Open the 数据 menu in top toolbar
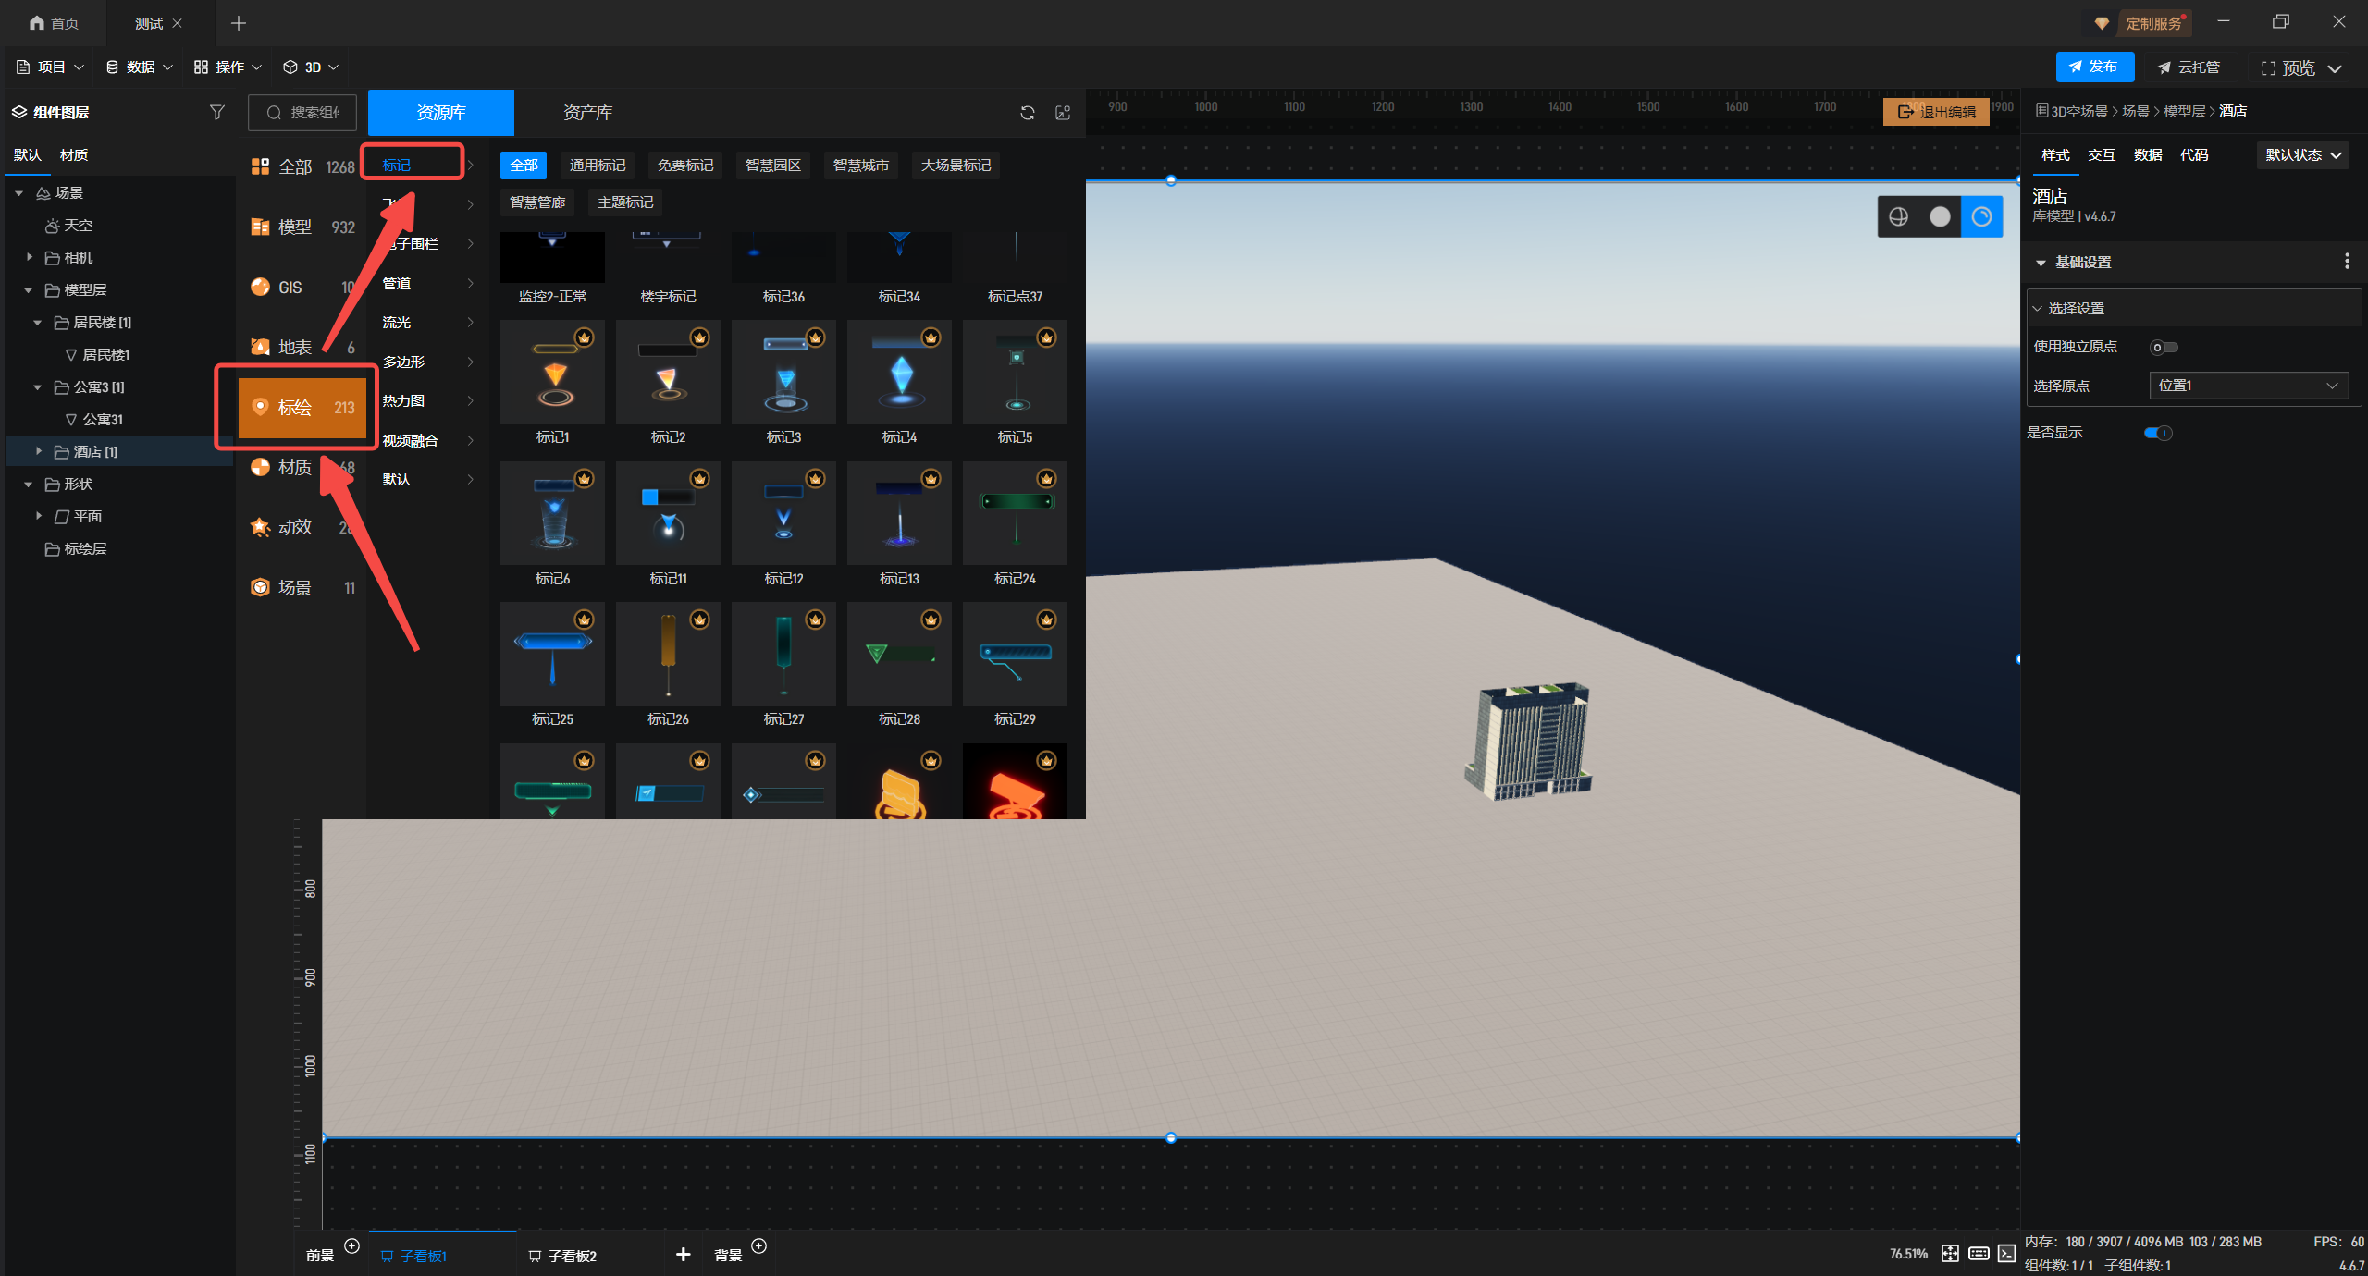The width and height of the screenshot is (2368, 1276). (x=140, y=67)
